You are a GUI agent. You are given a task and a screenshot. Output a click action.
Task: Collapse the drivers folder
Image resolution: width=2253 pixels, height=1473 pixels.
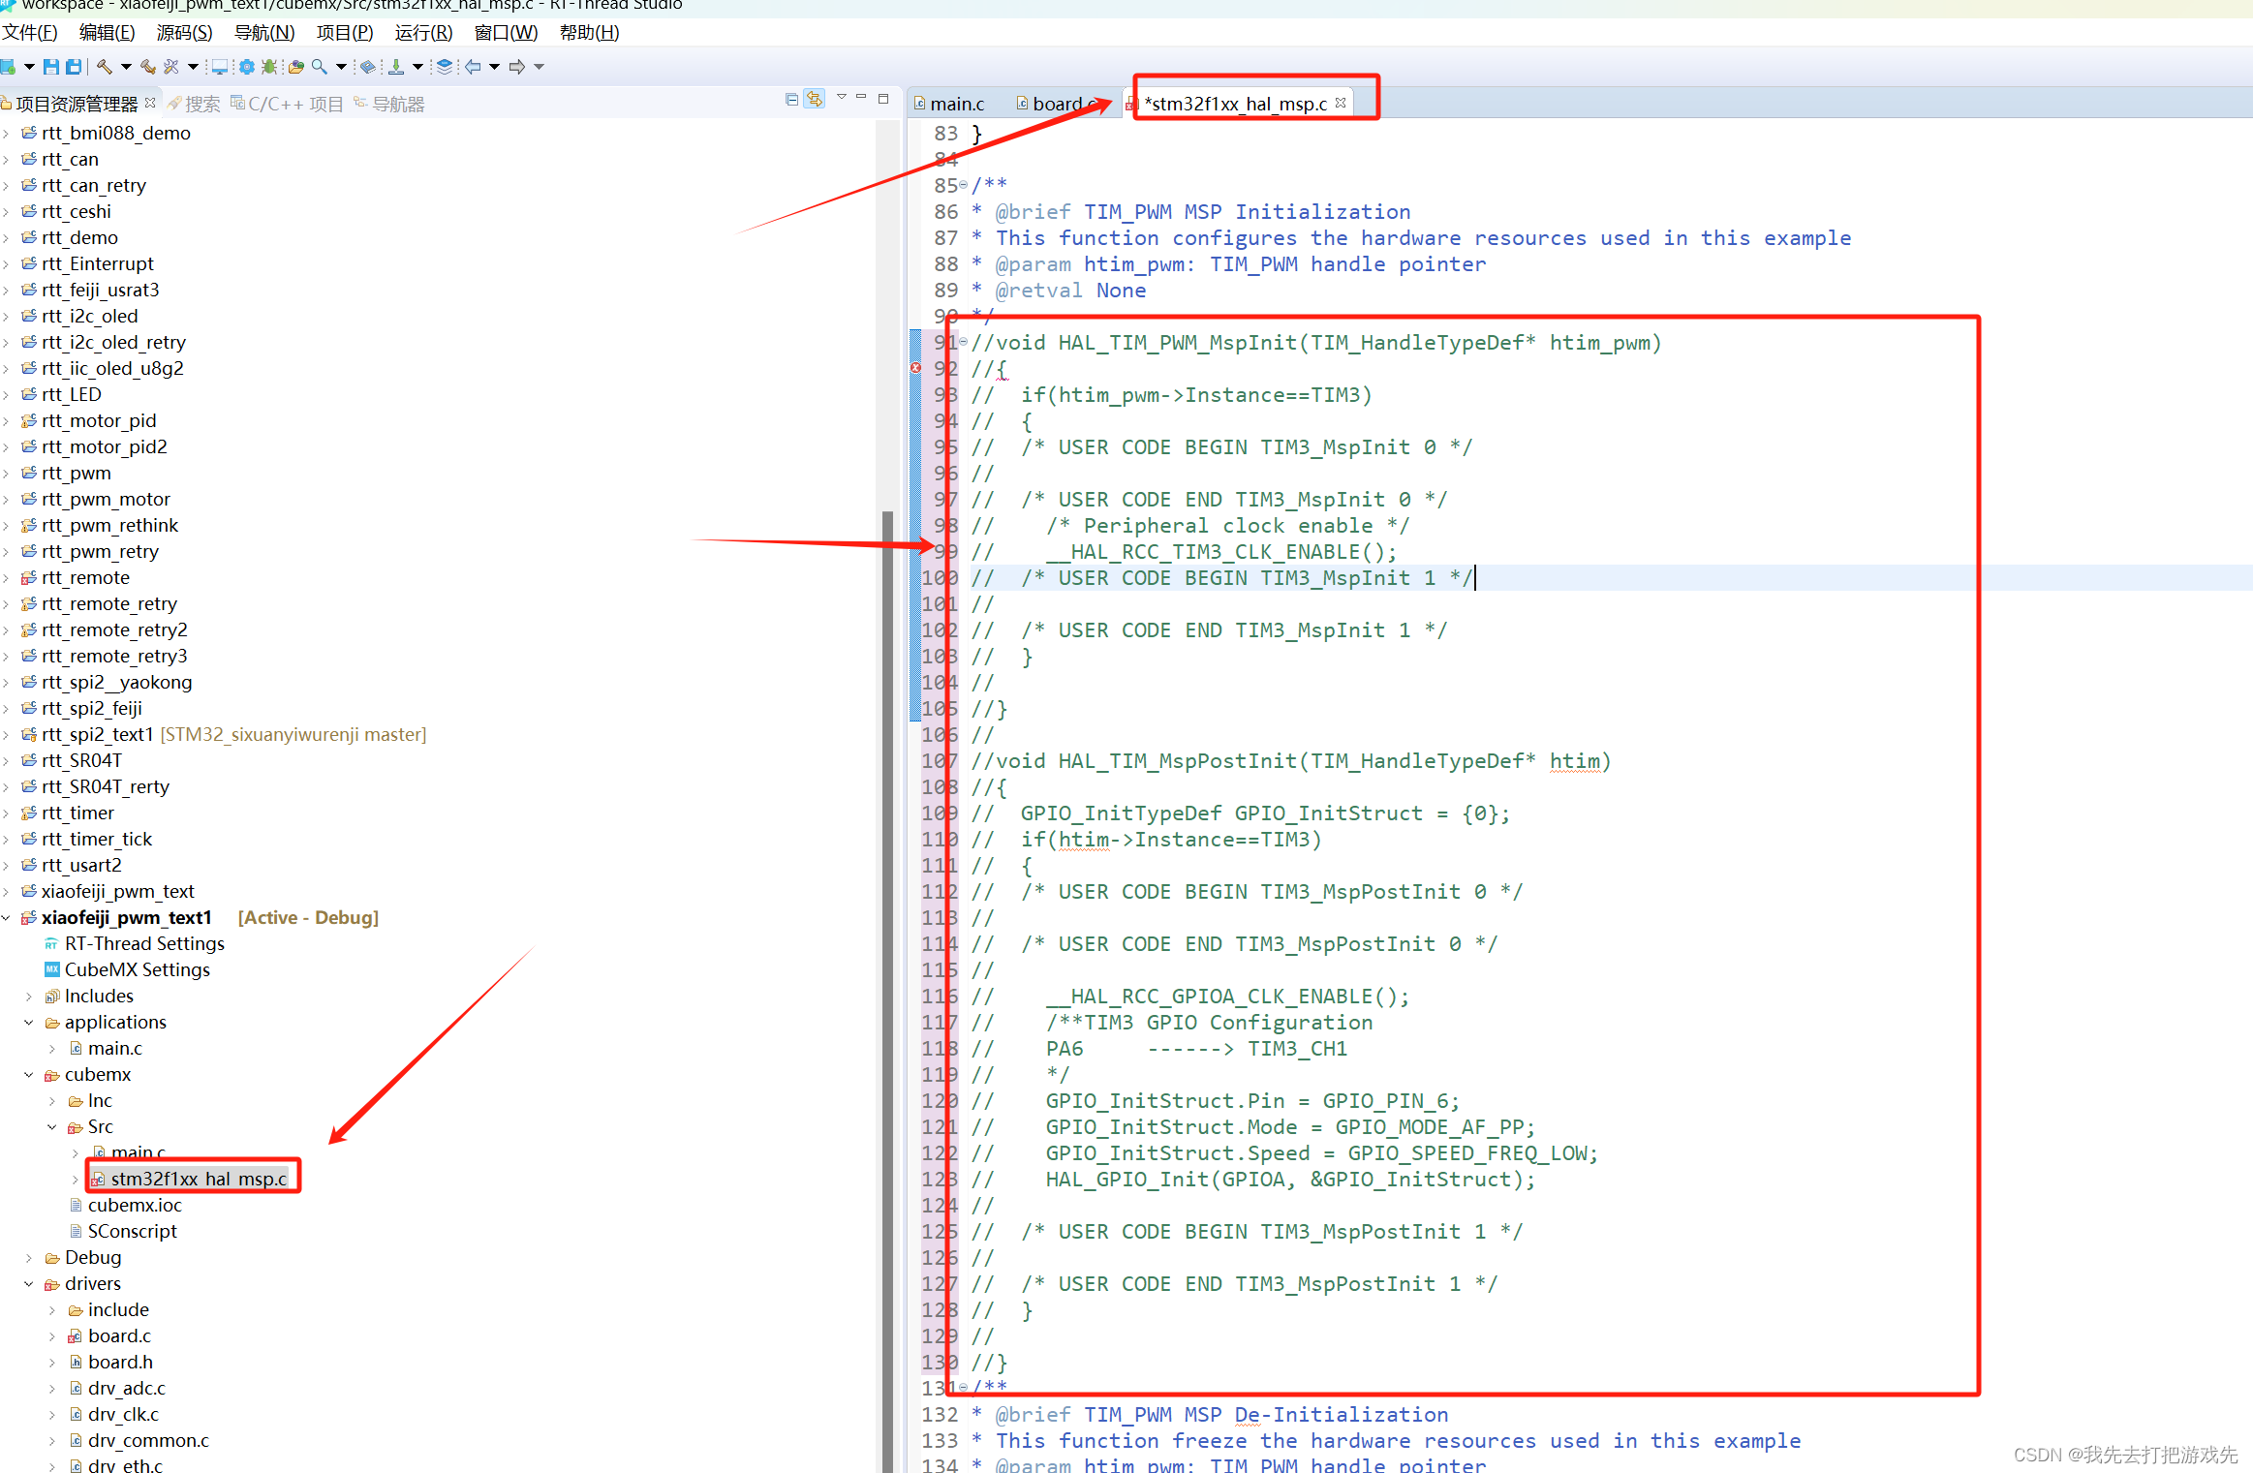pyautogui.click(x=27, y=1283)
